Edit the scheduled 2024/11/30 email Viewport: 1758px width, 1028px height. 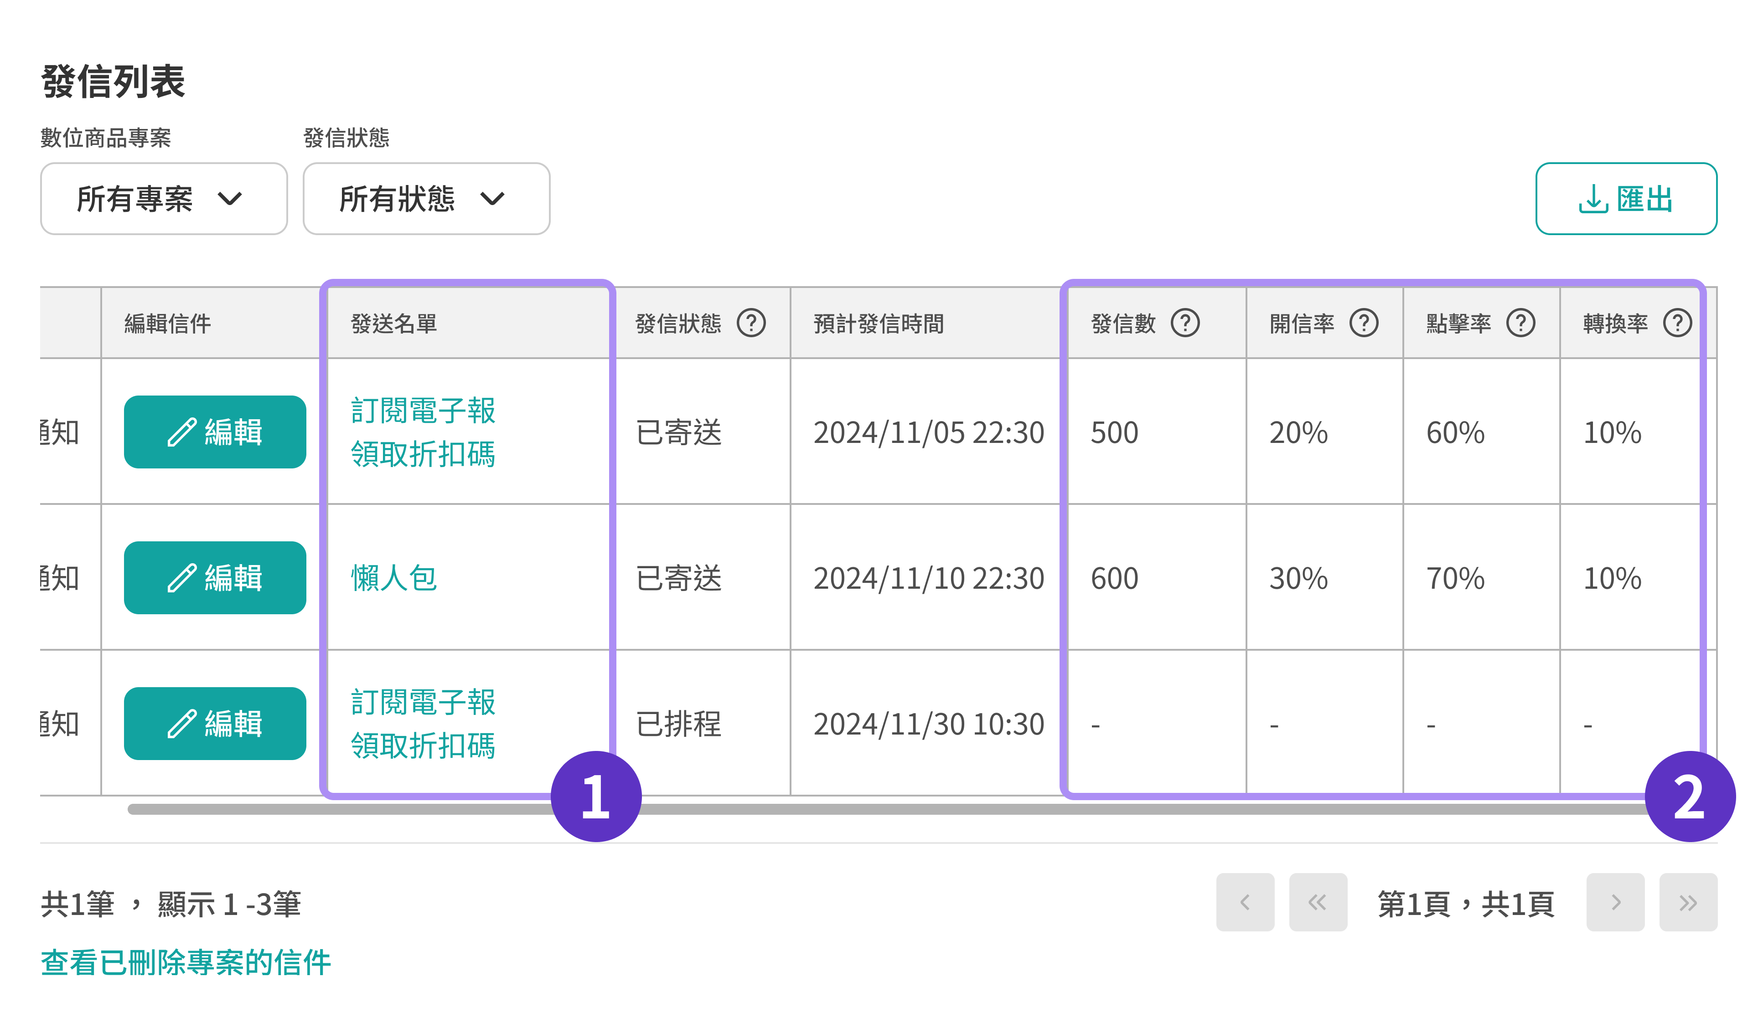[215, 723]
